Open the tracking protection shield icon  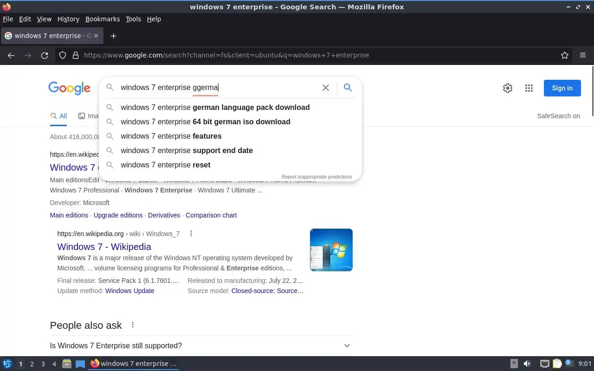point(63,55)
